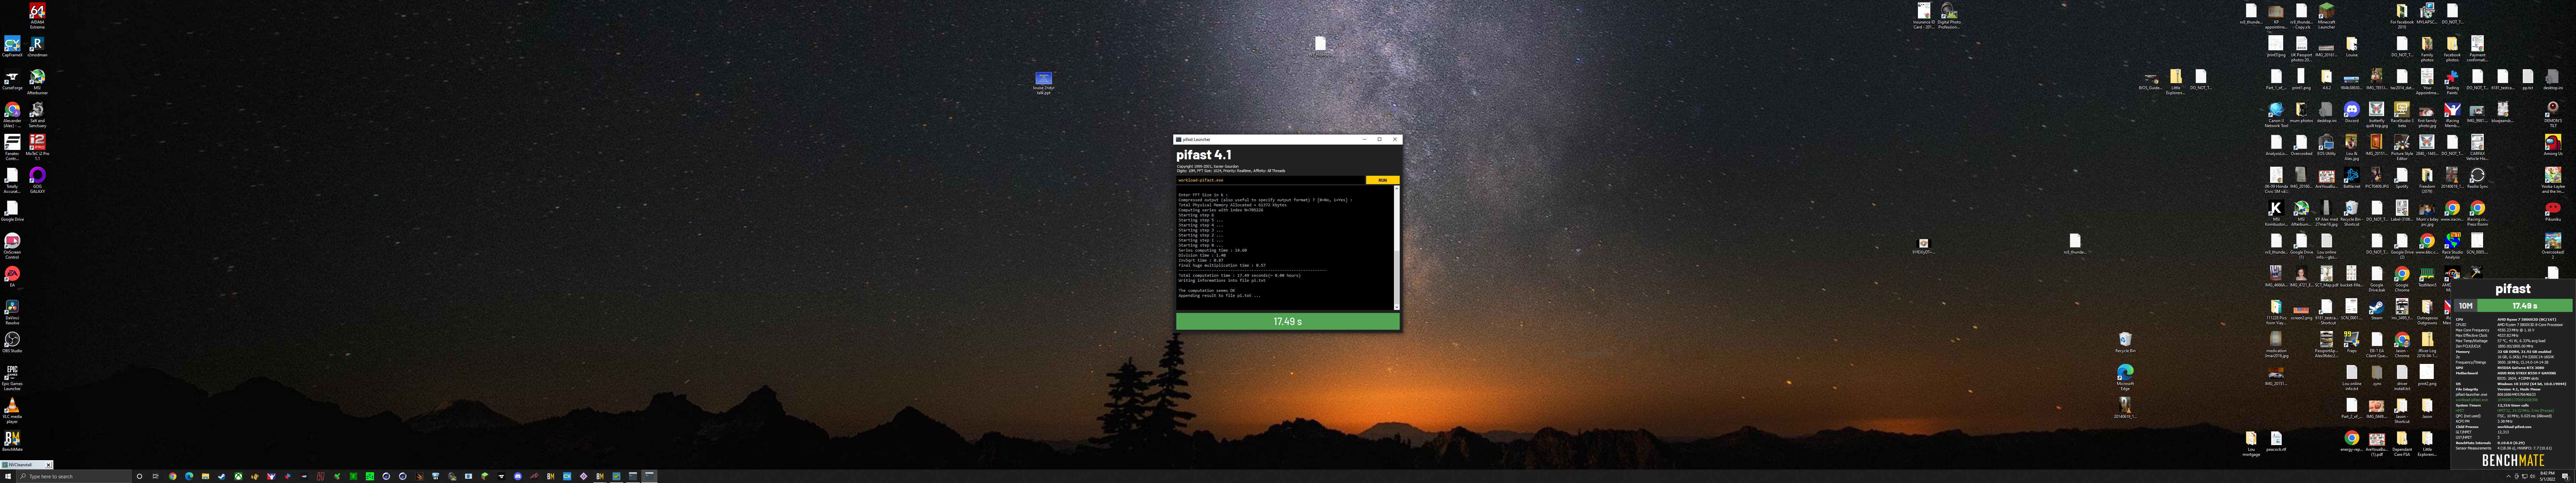Open the DaVinci Resolve desktop icon
2576x483 pixels.
12,312
